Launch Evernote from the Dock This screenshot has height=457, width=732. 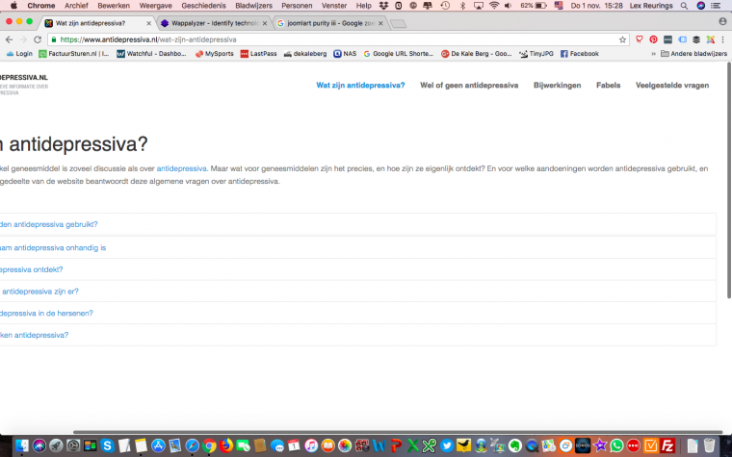click(x=515, y=445)
